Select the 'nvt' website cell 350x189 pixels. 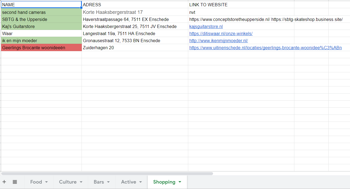[x=241, y=12]
